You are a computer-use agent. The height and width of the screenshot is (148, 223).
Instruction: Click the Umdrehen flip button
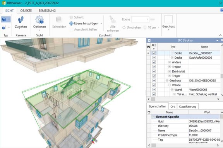[x=132, y=27]
